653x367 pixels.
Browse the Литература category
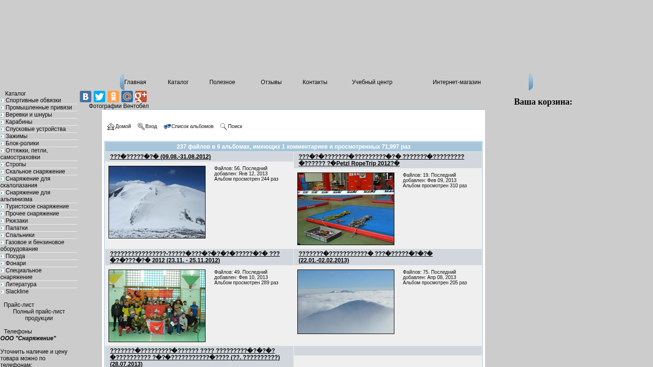click(21, 284)
